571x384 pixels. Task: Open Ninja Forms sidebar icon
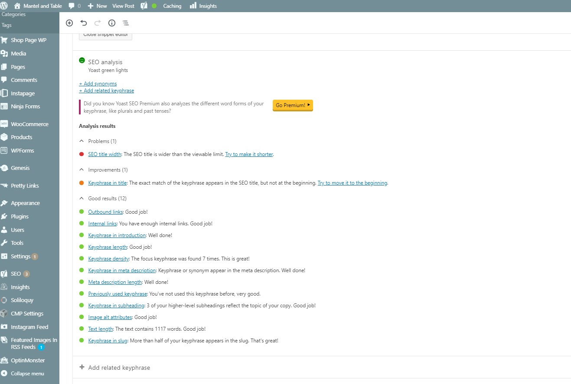pyautogui.click(x=4, y=106)
